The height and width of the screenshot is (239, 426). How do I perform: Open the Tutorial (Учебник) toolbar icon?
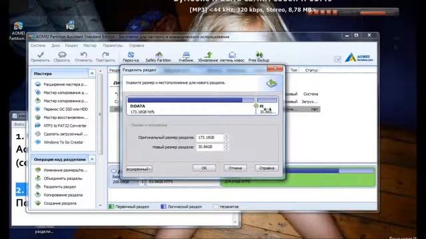pyautogui.click(x=186, y=57)
